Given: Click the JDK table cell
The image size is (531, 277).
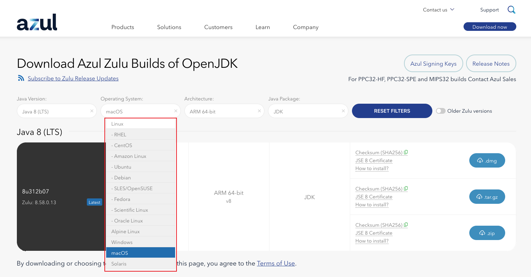Looking at the screenshot, I should (x=309, y=197).
